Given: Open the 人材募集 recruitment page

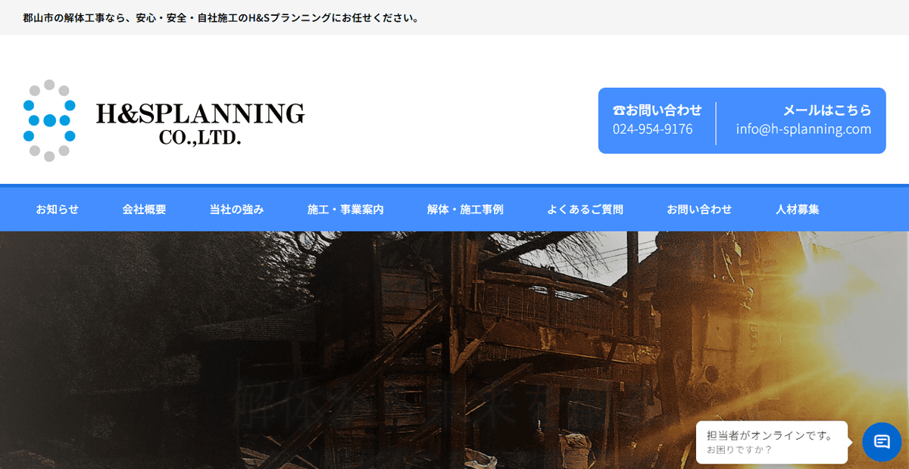Looking at the screenshot, I should coord(798,209).
